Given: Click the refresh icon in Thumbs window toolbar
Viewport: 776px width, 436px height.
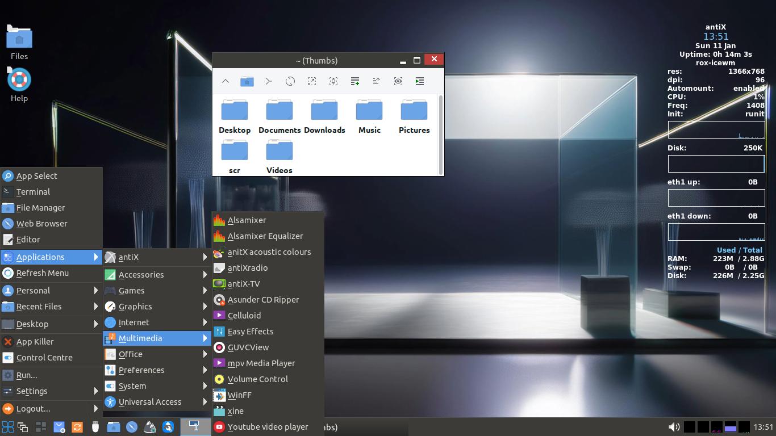Looking at the screenshot, I should coord(290,81).
